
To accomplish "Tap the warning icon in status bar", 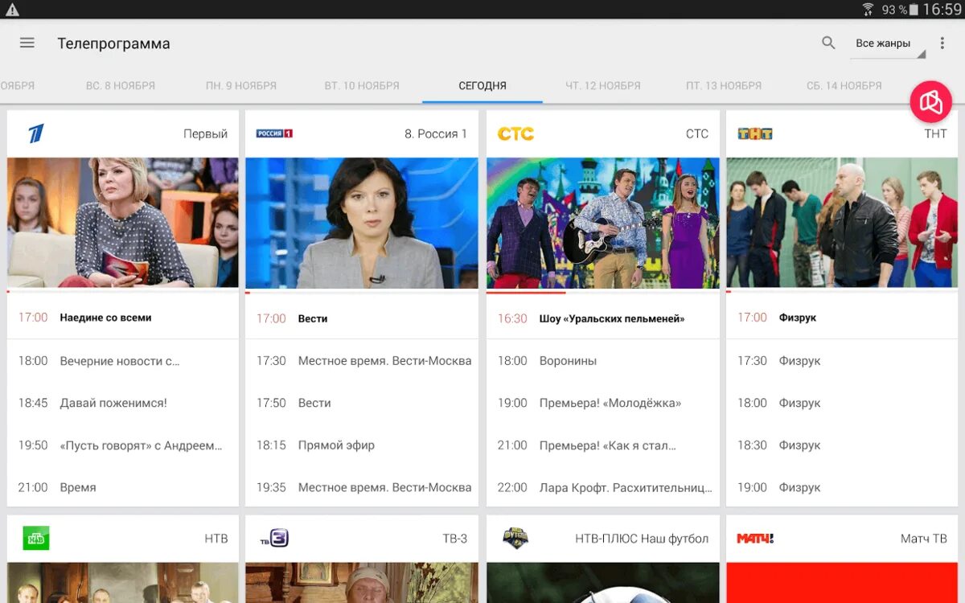I will pyautogui.click(x=12, y=10).
